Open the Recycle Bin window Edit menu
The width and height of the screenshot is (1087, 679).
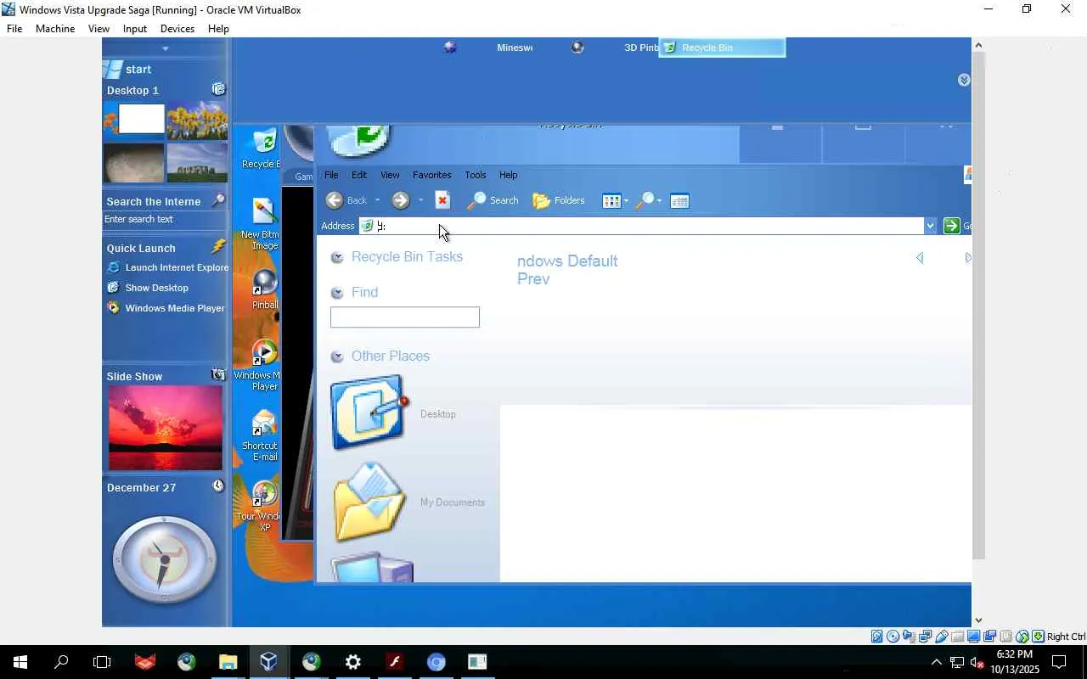[359, 175]
